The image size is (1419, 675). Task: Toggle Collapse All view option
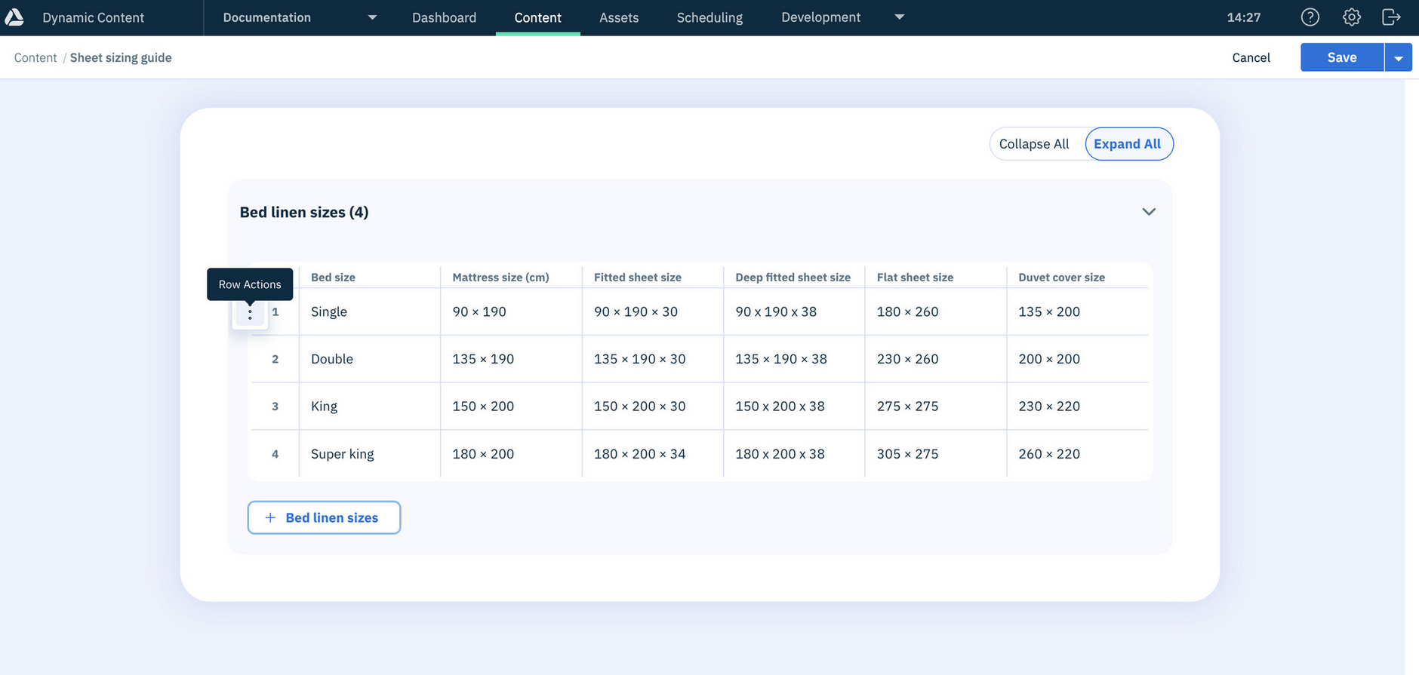tap(1033, 144)
